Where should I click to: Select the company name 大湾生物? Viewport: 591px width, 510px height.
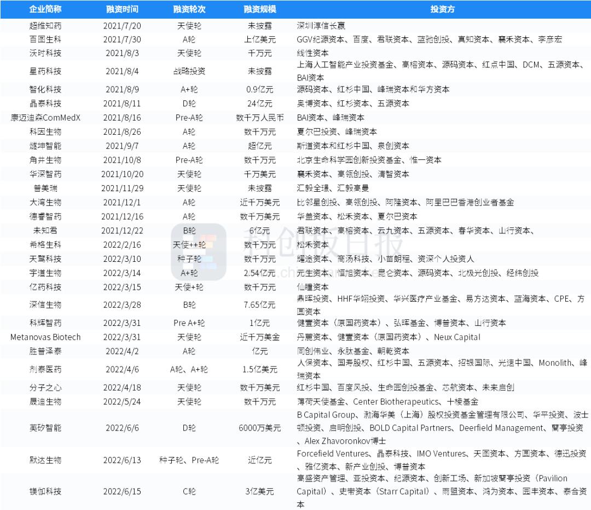[x=45, y=202]
